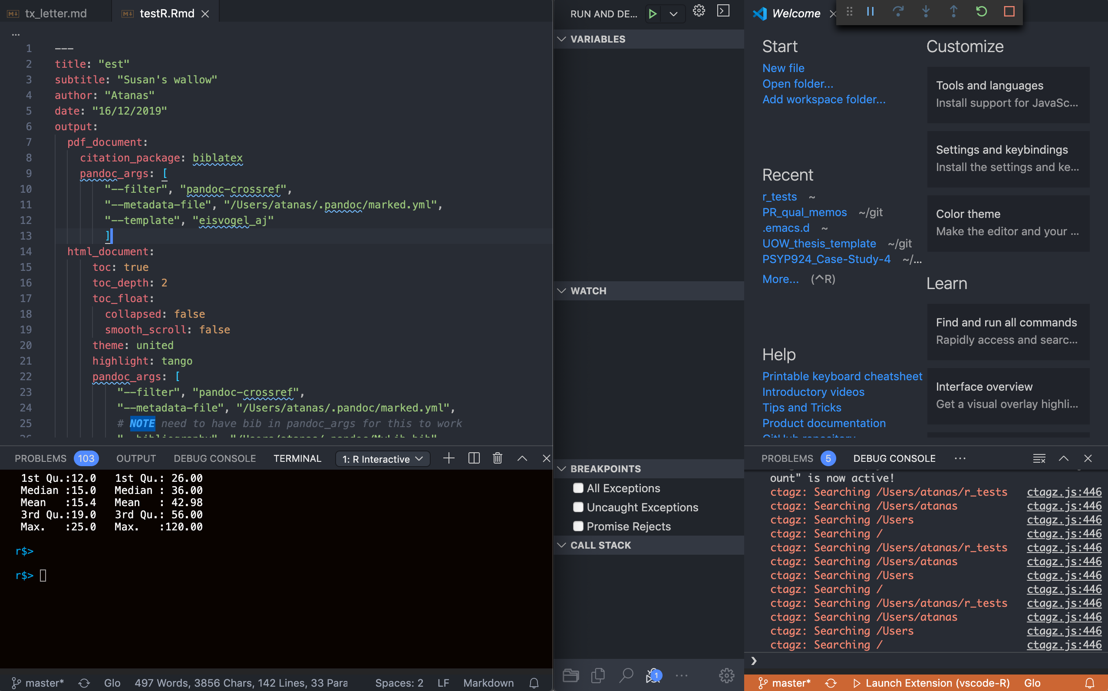The width and height of the screenshot is (1108, 691).
Task: Collapse the VARIABLES section
Action: (562, 39)
